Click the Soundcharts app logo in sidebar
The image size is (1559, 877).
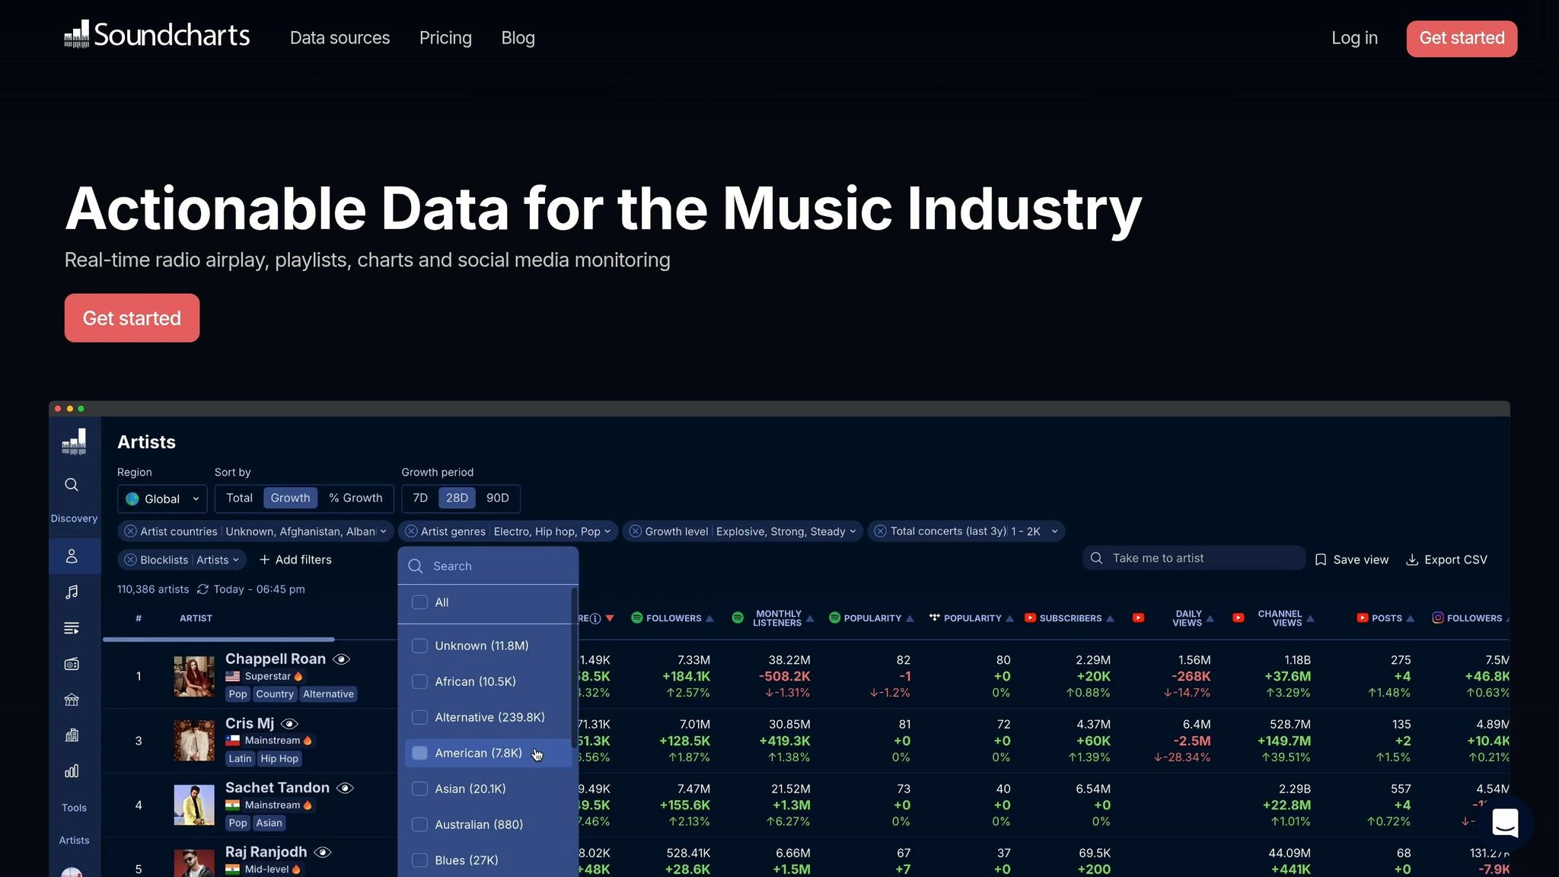[x=74, y=442]
